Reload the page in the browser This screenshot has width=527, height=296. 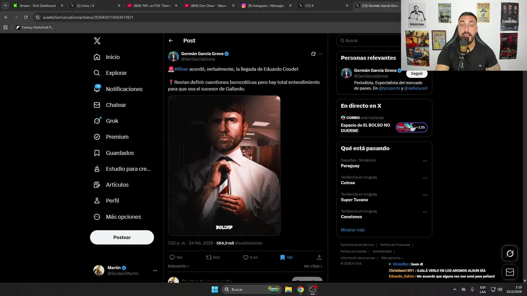coord(26,17)
